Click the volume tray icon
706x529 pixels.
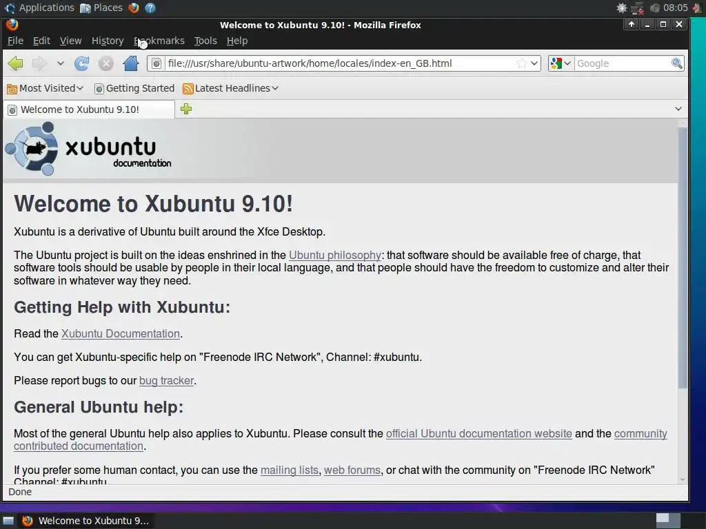[655, 8]
